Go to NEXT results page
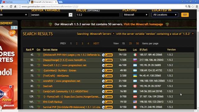 pos(96,44)
